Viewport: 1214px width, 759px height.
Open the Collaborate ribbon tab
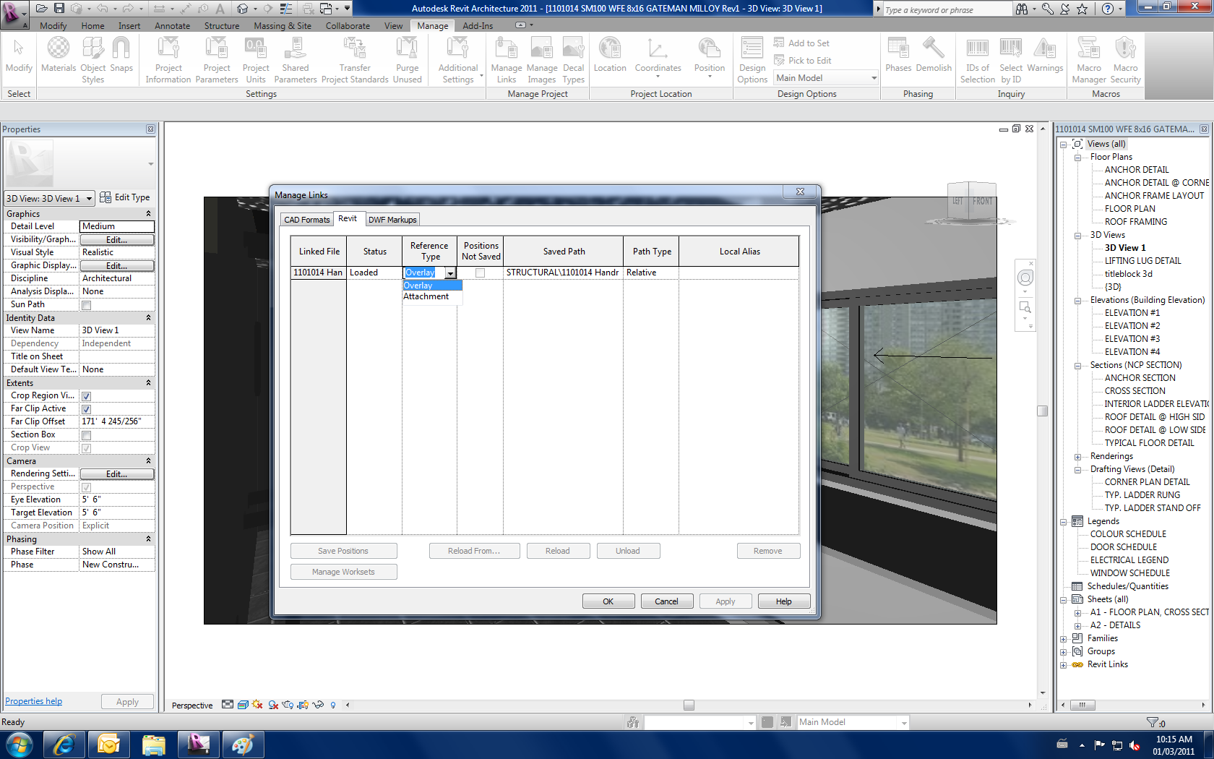(x=348, y=26)
